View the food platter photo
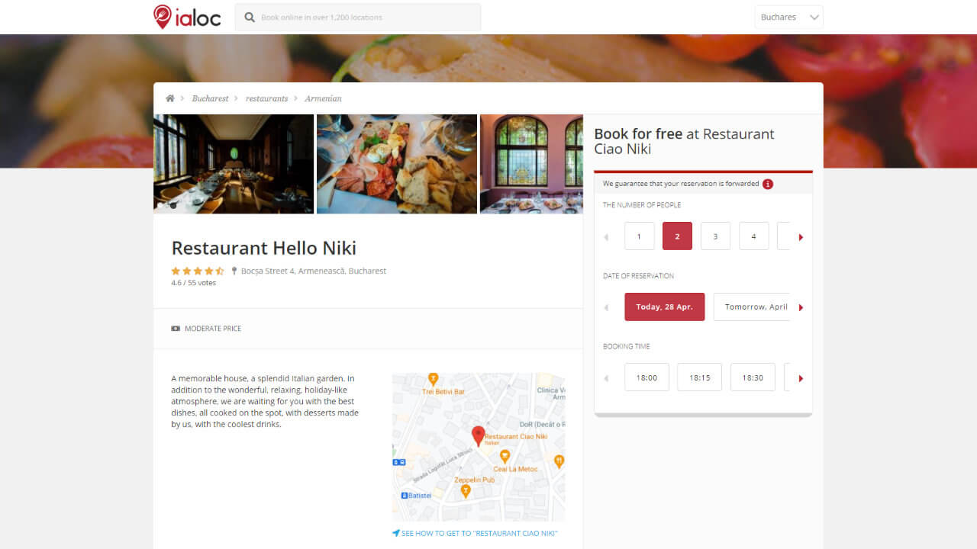The width and height of the screenshot is (977, 549). tap(397, 164)
